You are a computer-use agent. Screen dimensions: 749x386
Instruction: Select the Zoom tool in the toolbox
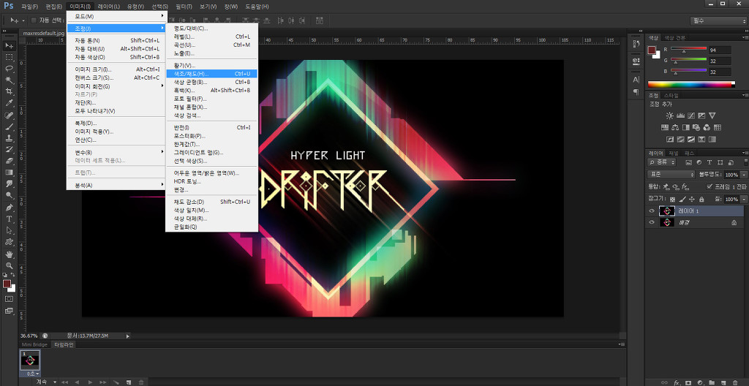(x=10, y=265)
